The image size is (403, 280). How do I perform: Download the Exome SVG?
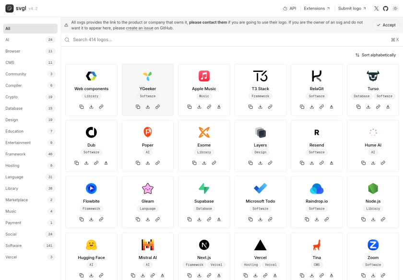pos(204,163)
